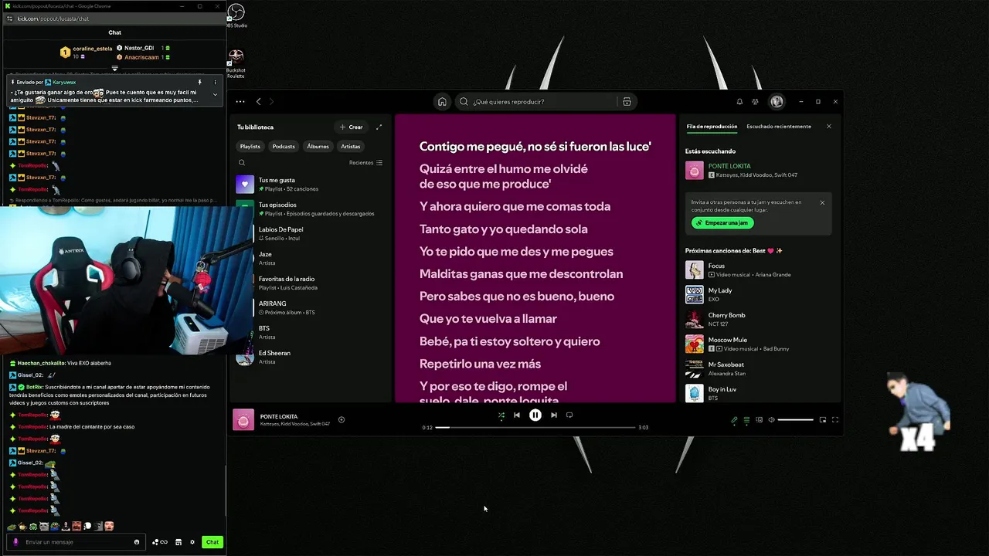989x556 pixels.
Task: Select Artistas filter chip
Action: 351,146
